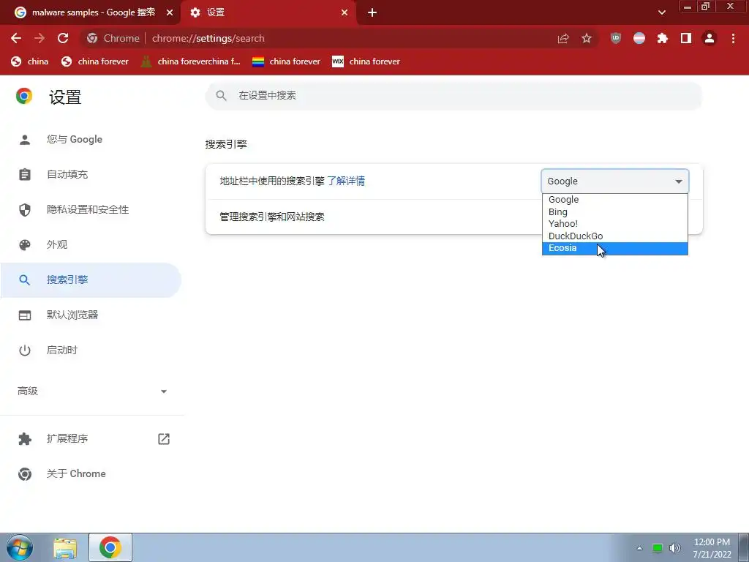The height and width of the screenshot is (562, 749).
Task: Open 自动填充 settings section
Action: (91, 174)
